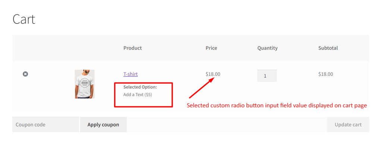
Task: Focus the Coupon code input field
Action: point(46,125)
